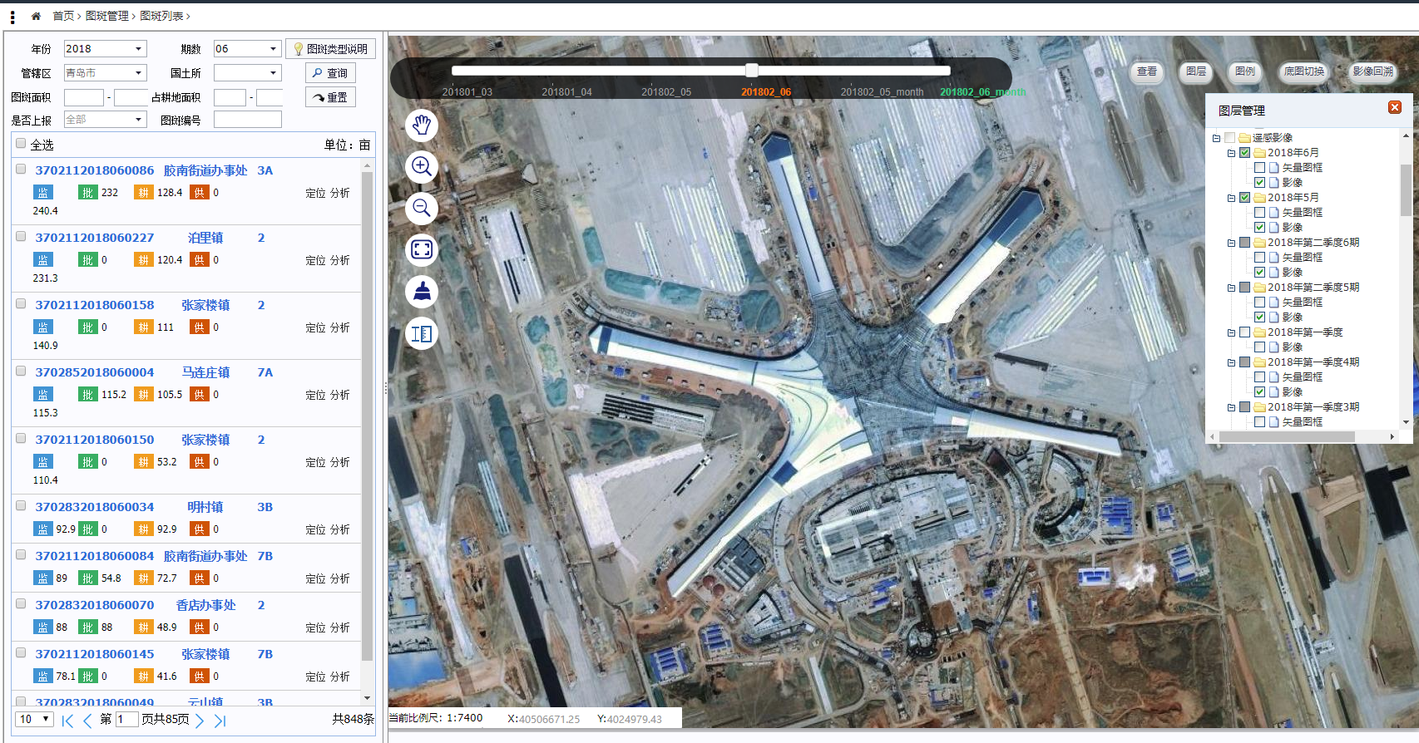Toggle 2018年第一季度 layer checkbox
This screenshot has width=1419, height=743.
1245,332
